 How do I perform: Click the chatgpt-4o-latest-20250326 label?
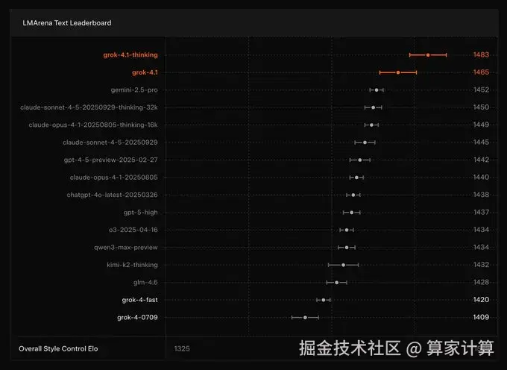pyautogui.click(x=112, y=195)
